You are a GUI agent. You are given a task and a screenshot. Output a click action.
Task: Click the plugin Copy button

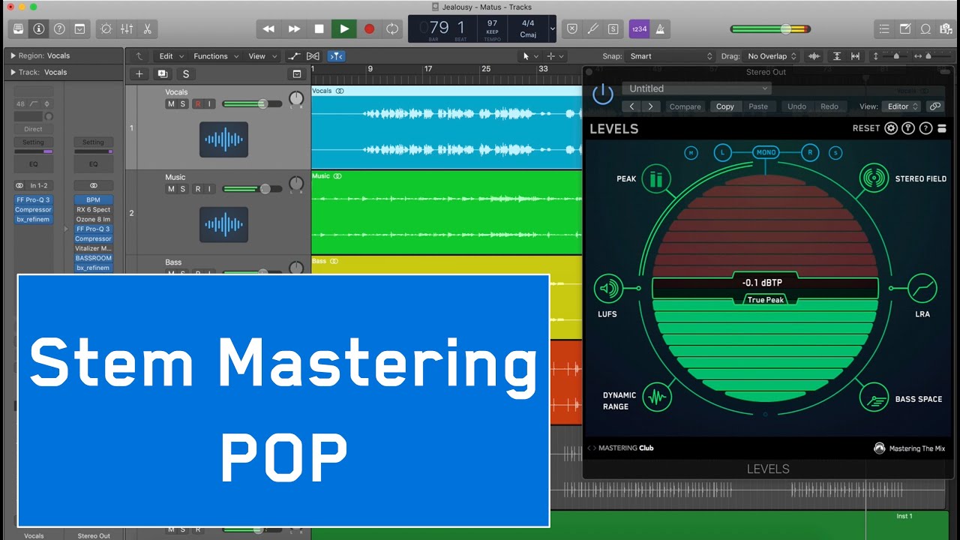click(725, 106)
